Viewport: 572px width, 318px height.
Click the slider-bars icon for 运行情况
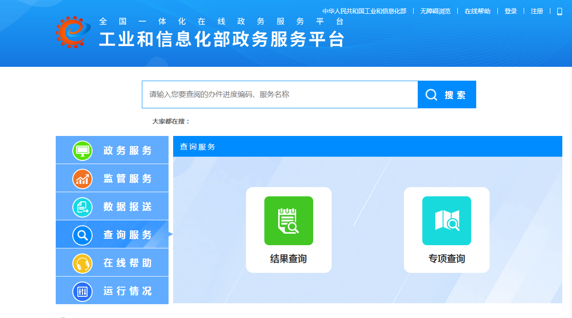tap(82, 291)
